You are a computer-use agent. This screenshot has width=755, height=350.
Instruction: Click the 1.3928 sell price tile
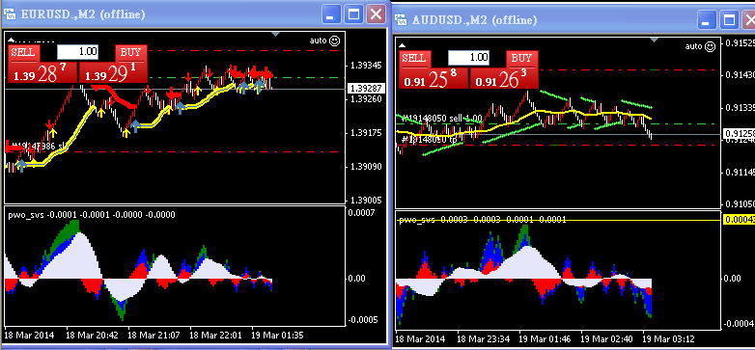point(42,72)
